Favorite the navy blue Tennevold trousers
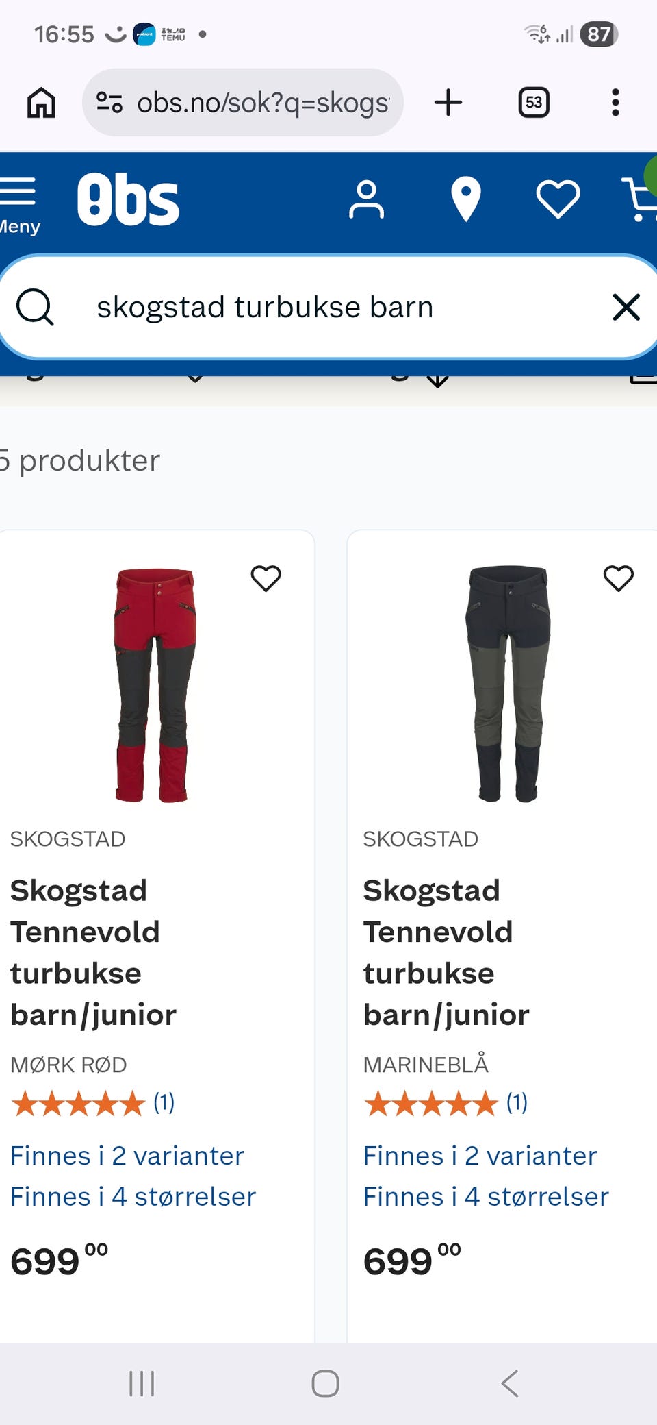 pos(619,578)
